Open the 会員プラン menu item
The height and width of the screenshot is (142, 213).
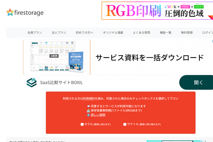[35, 33]
